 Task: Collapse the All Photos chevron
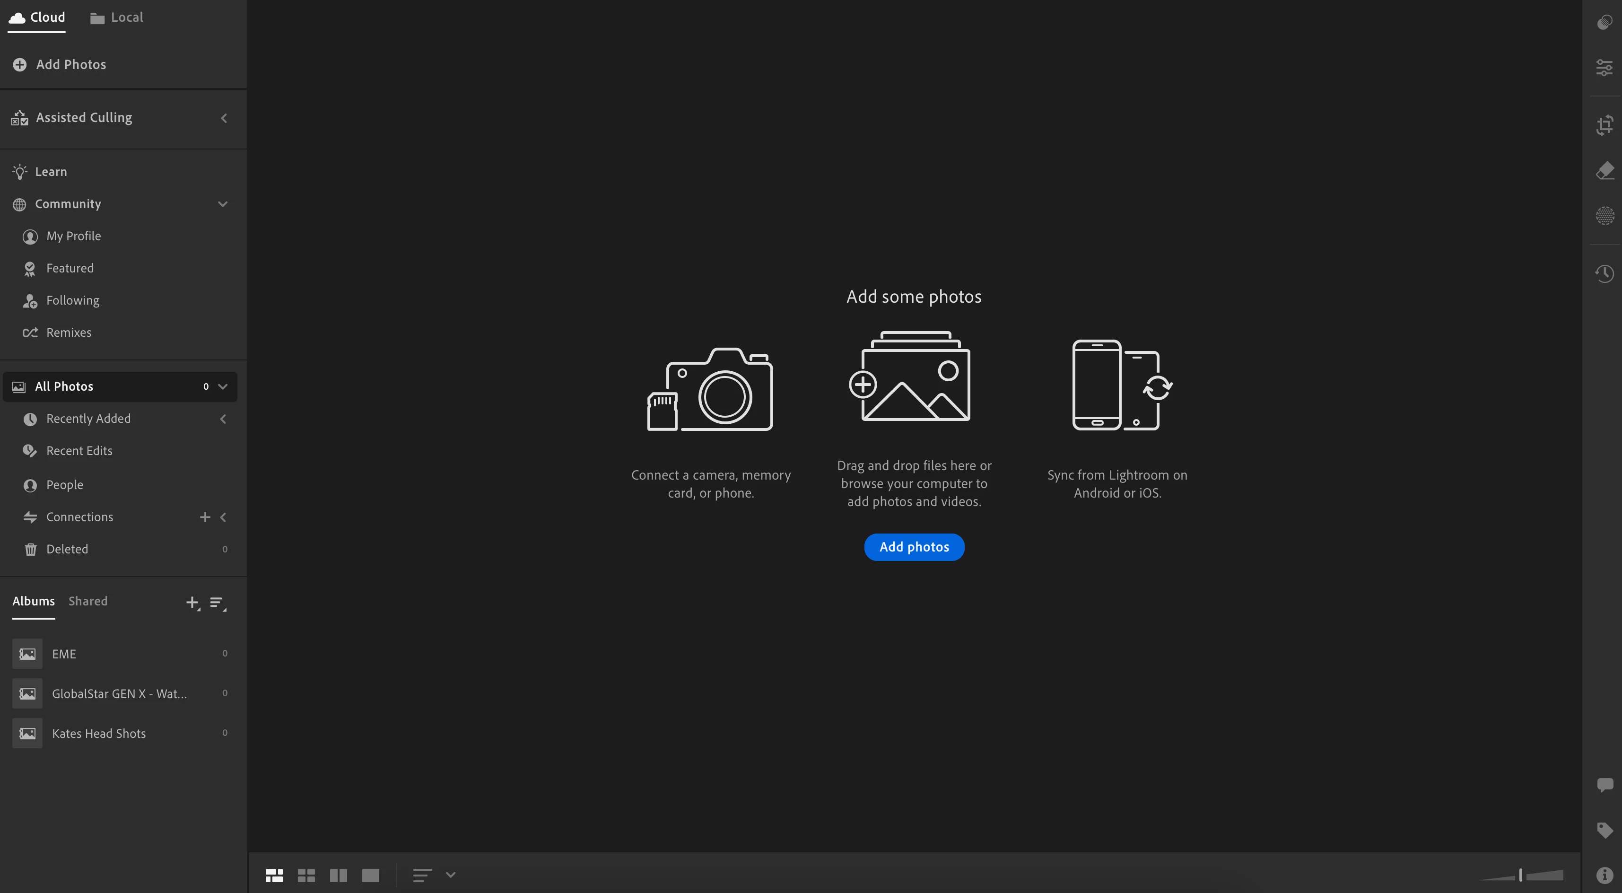tap(222, 387)
